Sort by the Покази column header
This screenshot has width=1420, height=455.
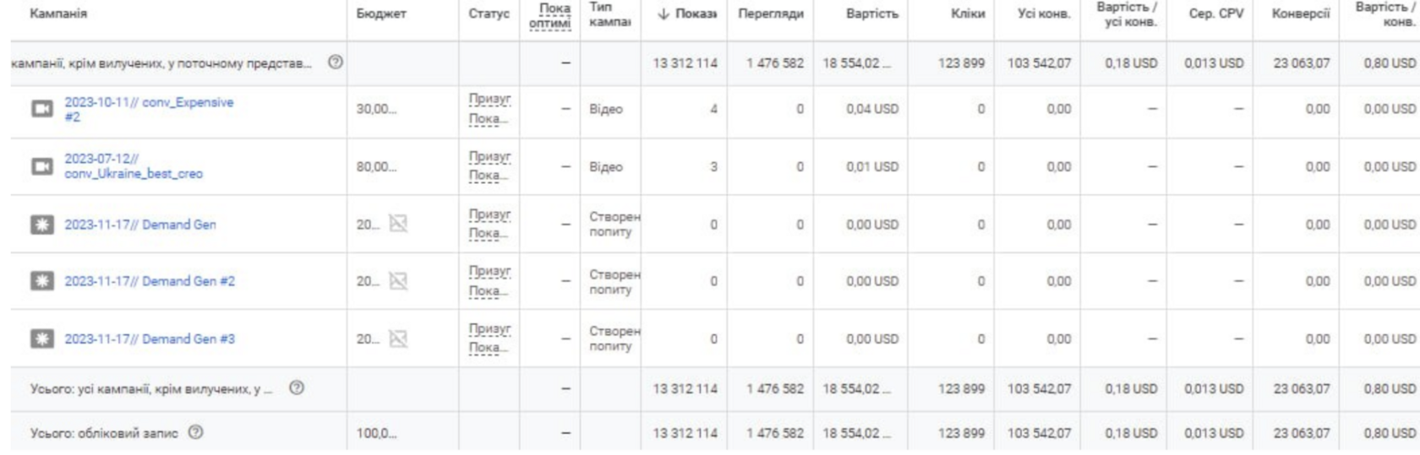tap(687, 14)
